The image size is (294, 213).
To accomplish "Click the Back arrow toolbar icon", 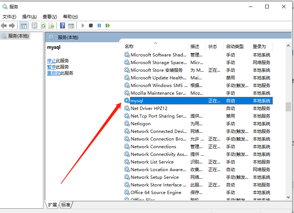I will click(4, 25).
